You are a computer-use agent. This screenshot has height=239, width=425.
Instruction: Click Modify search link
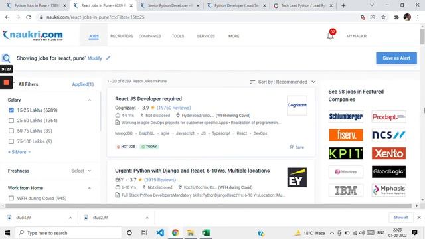[x=94, y=58]
